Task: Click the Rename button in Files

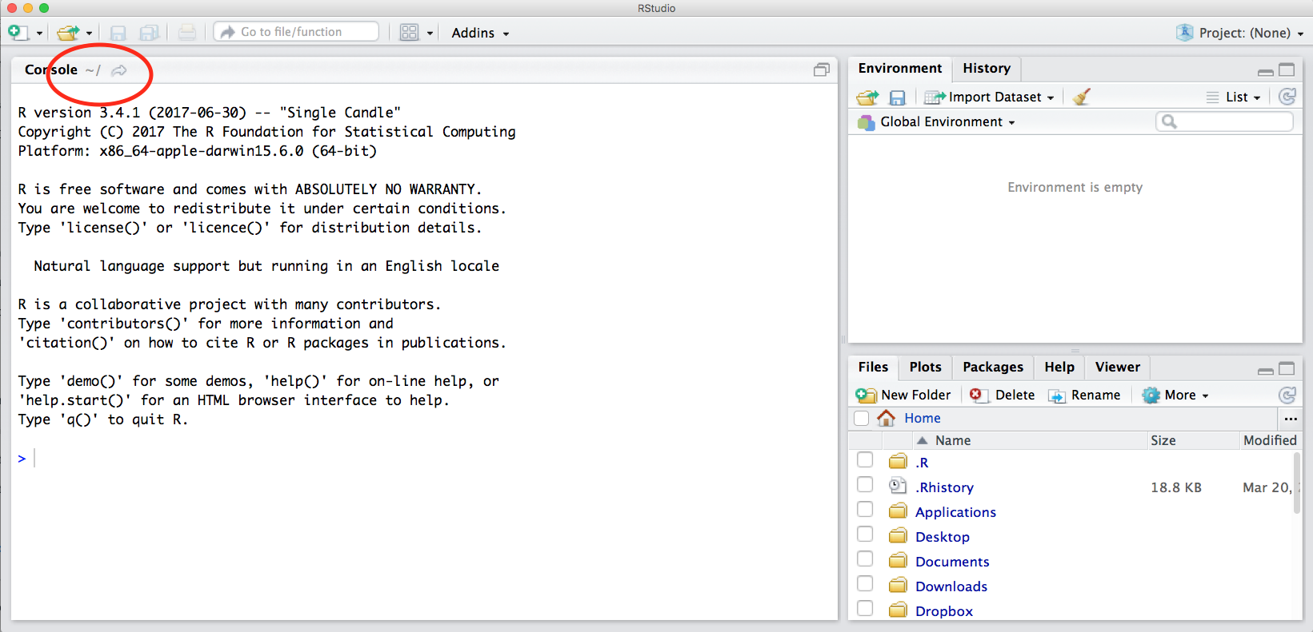Action: point(1084,395)
